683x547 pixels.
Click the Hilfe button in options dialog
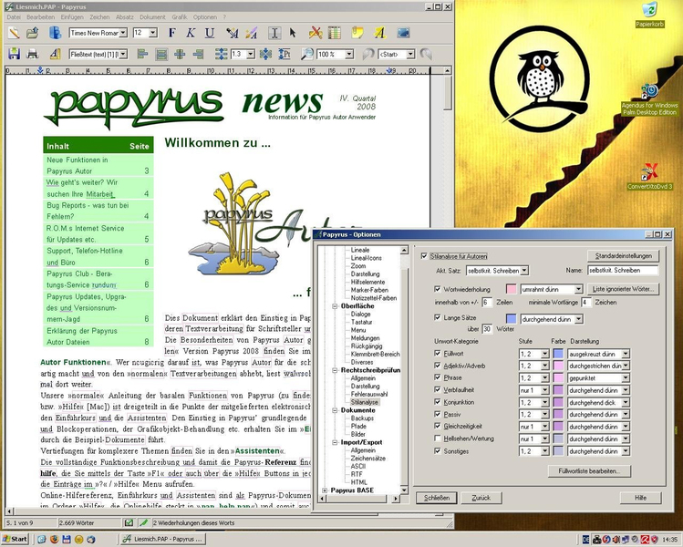640,498
